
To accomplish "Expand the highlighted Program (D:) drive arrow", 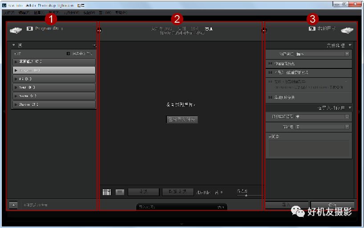I will [16, 70].
